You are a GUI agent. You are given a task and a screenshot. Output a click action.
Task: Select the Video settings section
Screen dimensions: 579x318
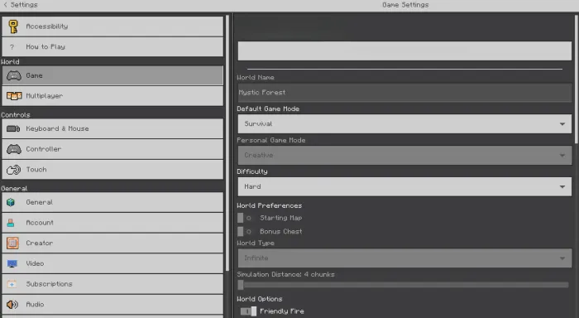pos(112,263)
